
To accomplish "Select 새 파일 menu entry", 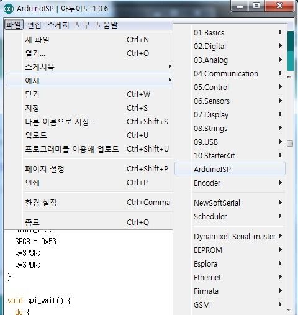I will click(89, 40).
